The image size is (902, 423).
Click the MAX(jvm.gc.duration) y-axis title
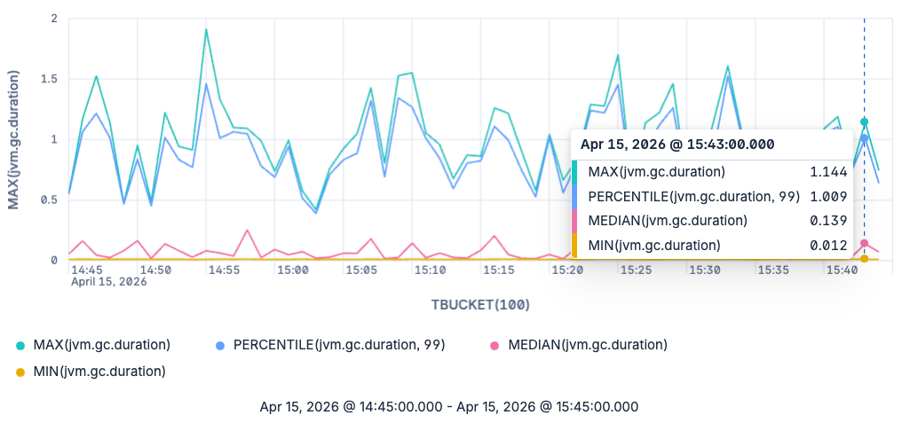click(13, 139)
